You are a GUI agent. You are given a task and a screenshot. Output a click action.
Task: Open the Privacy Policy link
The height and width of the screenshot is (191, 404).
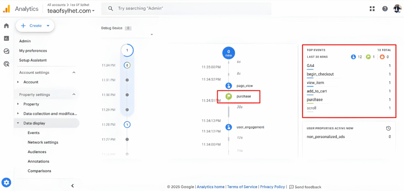pos(272,187)
